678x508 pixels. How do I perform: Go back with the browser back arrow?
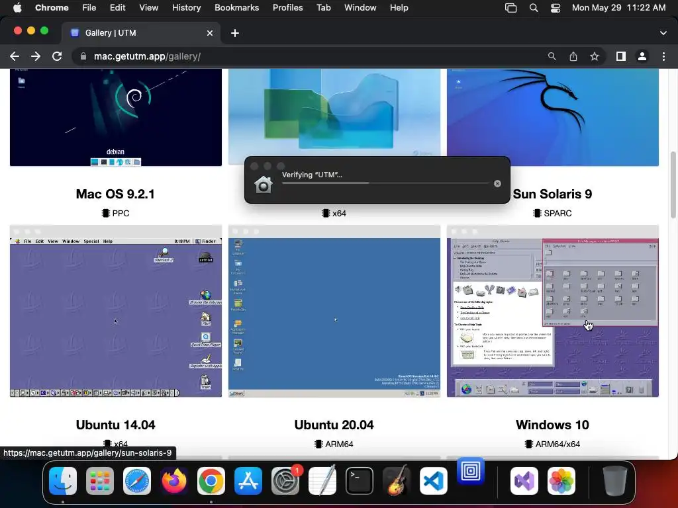point(15,56)
